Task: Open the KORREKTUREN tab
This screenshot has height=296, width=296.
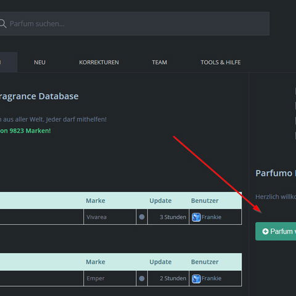Action: [99, 62]
